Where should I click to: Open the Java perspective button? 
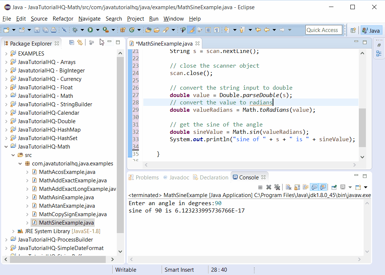(x=371, y=30)
